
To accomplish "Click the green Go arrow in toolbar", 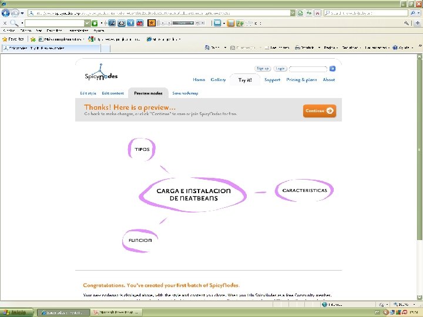I will 95,23.
